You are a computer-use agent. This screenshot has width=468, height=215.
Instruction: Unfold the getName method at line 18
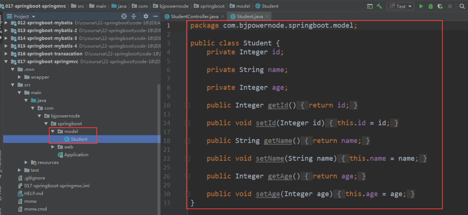[188, 141]
